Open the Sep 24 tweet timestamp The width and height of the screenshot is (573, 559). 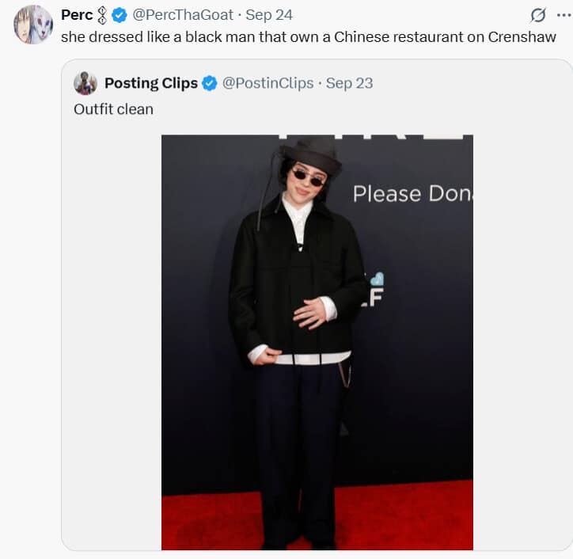(269, 15)
